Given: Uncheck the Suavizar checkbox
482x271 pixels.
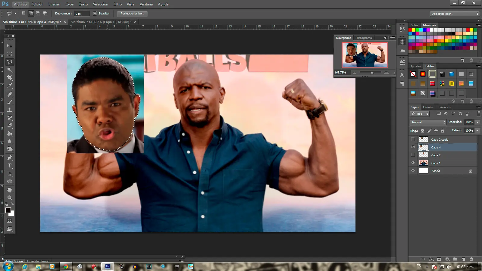Looking at the screenshot, I should pyautogui.click(x=95, y=13).
